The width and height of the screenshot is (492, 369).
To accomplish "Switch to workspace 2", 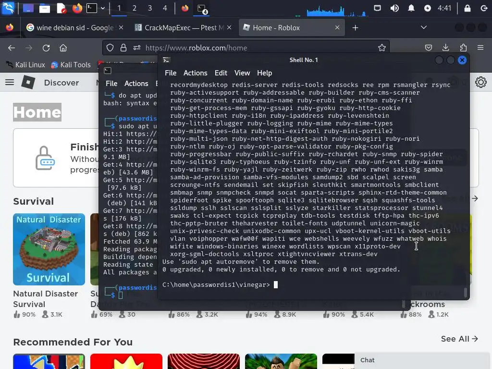I will pyautogui.click(x=135, y=8).
